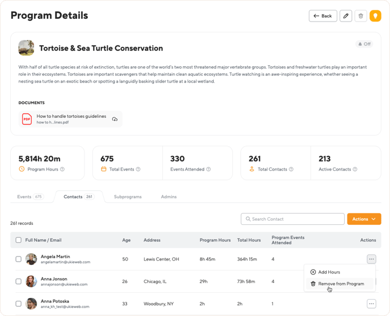Click help icon next to Program Hours

tap(62, 169)
